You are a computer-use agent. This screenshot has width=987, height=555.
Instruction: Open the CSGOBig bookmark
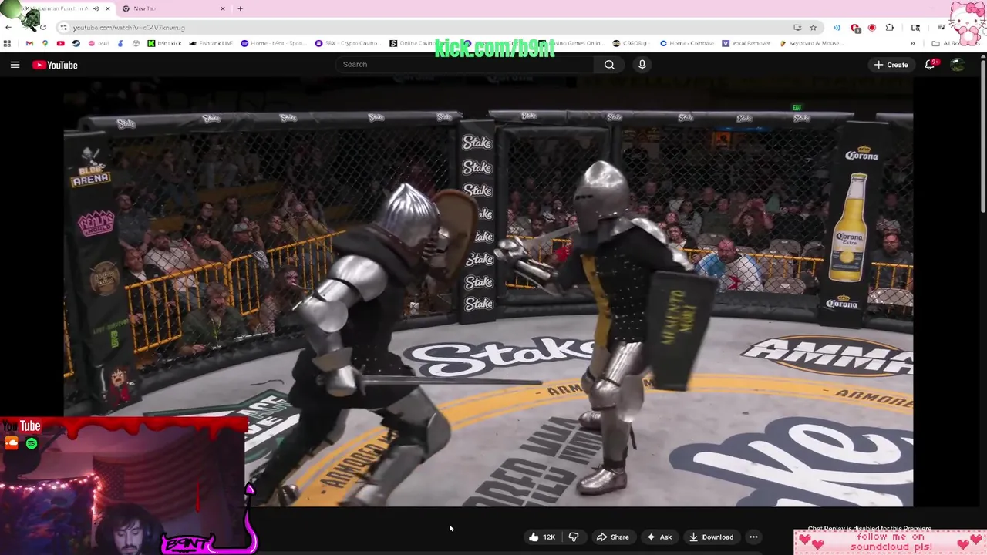[630, 44]
